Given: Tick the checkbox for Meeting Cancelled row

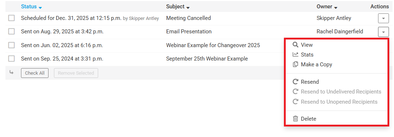Looking at the screenshot, I should click(x=11, y=18).
